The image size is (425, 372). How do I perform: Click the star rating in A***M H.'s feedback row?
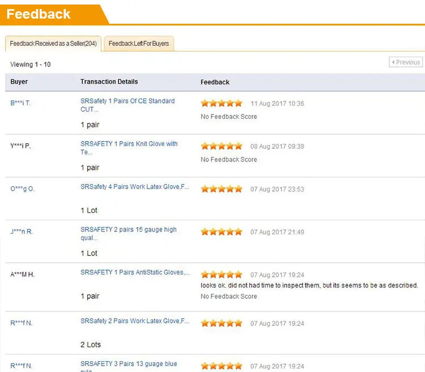(x=222, y=275)
